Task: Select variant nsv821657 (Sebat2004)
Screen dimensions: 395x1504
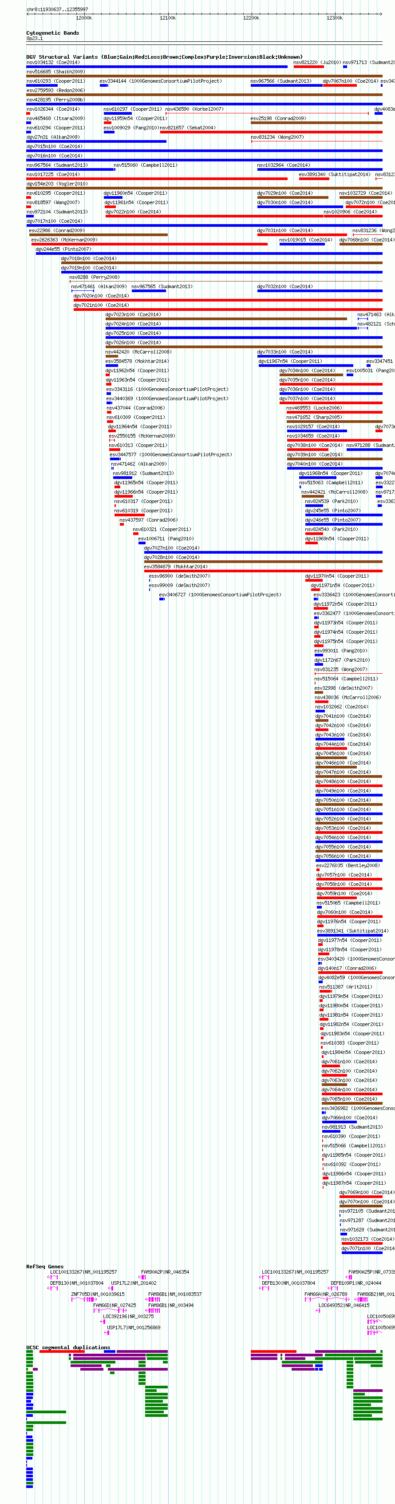Action: point(188,128)
